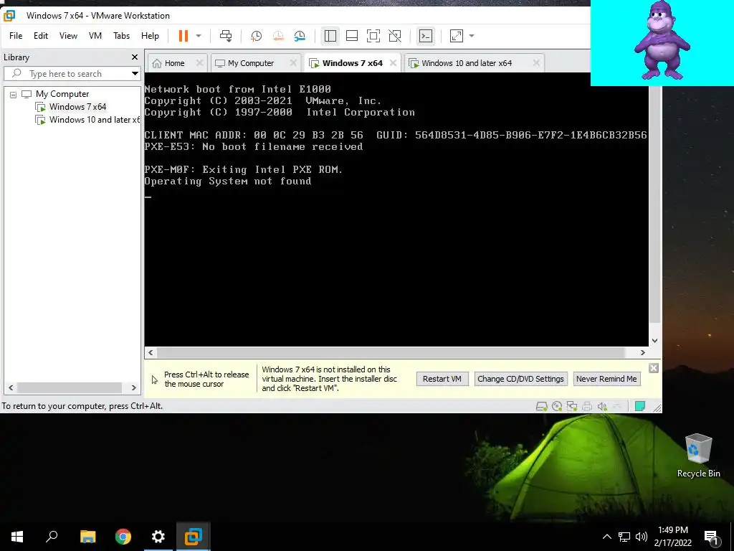The image size is (734, 551).
Task: Dismiss the yellow installer reminder bar
Action: click(x=654, y=368)
